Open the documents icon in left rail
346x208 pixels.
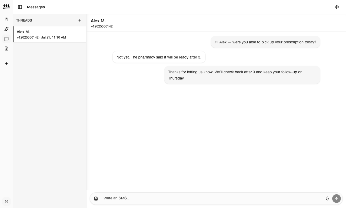point(6,48)
